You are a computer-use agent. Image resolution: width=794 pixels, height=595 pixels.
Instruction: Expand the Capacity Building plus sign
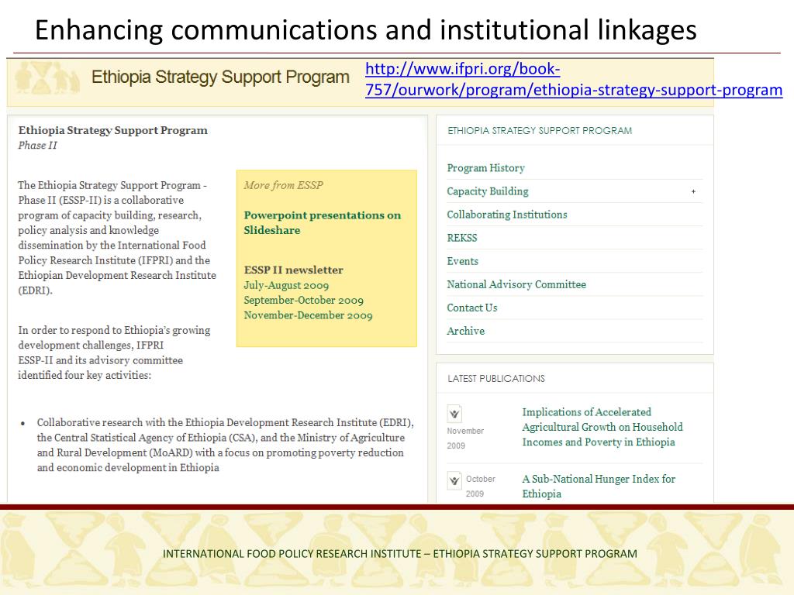pyautogui.click(x=693, y=192)
